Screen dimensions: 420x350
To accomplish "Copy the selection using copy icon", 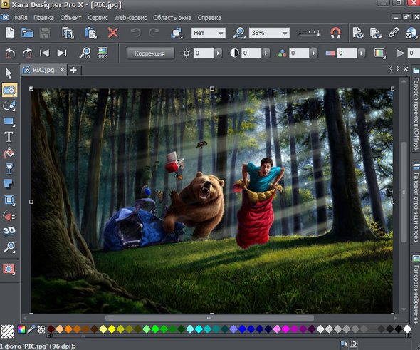I will pyautogui.click(x=68, y=33).
